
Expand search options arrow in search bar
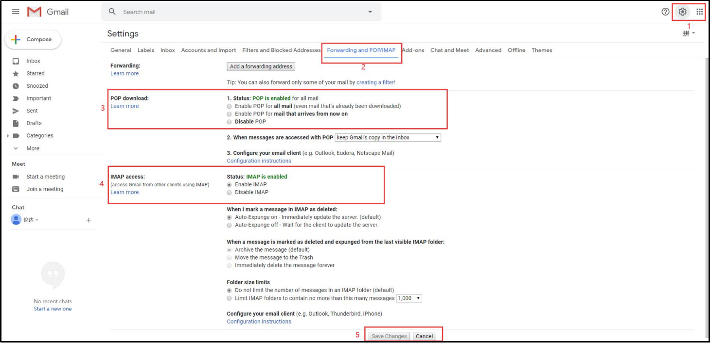[x=370, y=12]
